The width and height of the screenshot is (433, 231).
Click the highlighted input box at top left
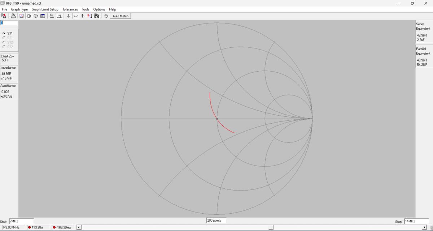pyautogui.click(x=9, y=23)
